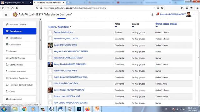Stop loading the page

12,8
